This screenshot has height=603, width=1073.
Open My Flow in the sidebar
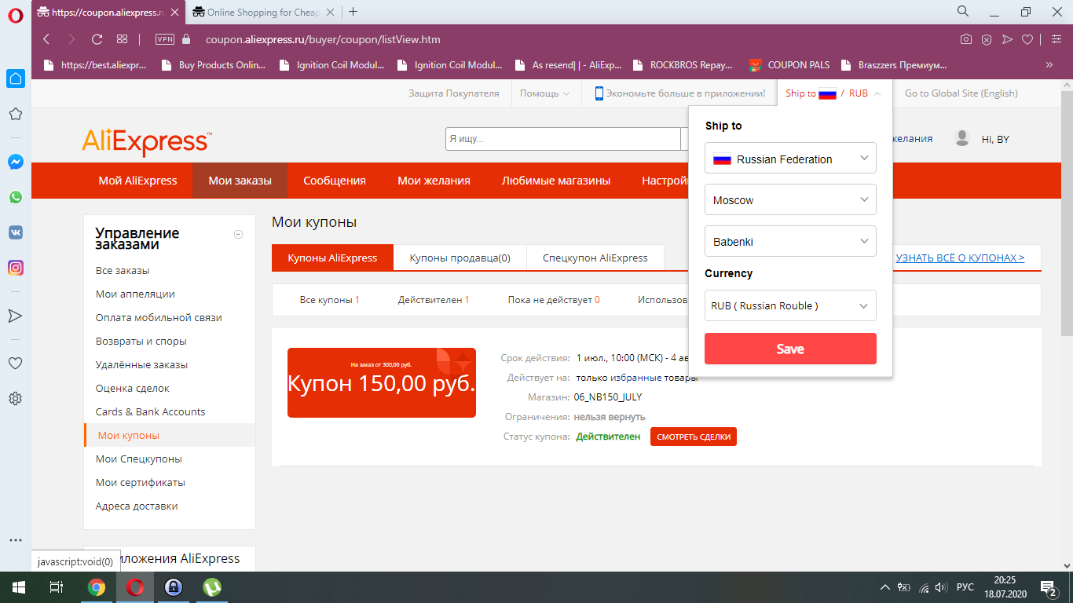(15, 316)
